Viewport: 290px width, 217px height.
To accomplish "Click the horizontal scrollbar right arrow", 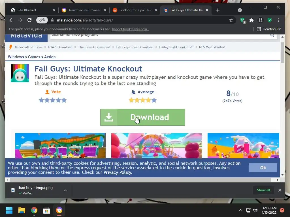I will [x=278, y=180].
